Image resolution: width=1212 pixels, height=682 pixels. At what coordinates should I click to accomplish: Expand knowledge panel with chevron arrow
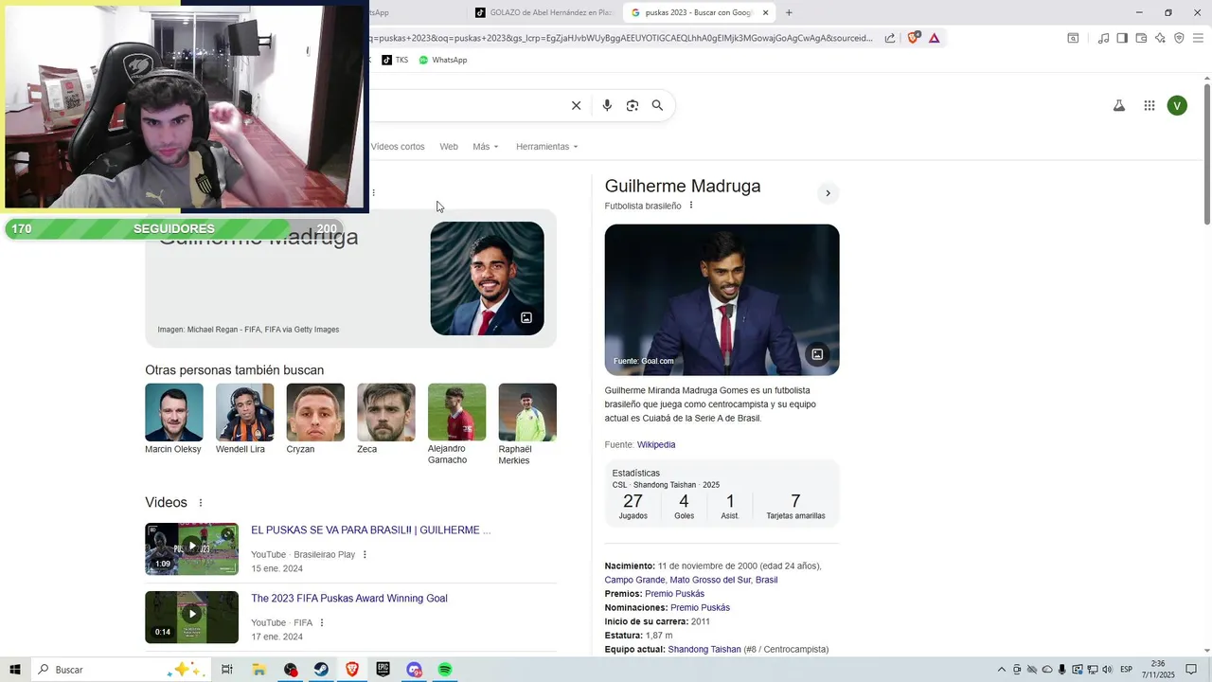click(828, 193)
